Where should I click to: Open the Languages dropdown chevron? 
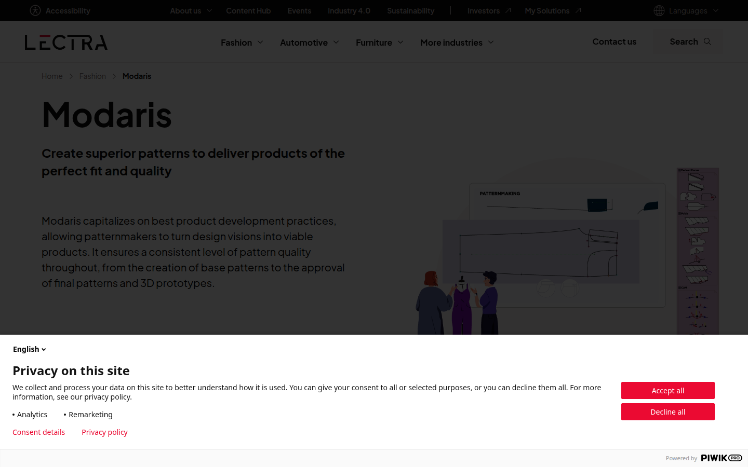[x=716, y=10]
